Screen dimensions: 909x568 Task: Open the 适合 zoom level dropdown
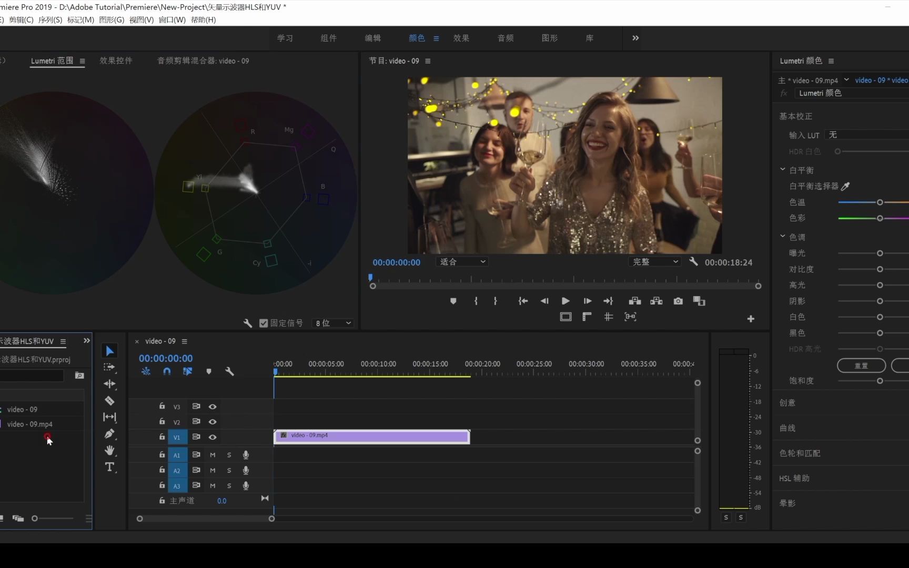462,262
